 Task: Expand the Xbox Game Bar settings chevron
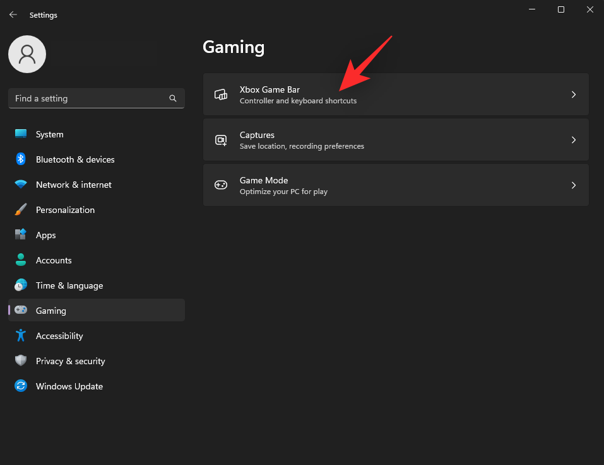573,94
